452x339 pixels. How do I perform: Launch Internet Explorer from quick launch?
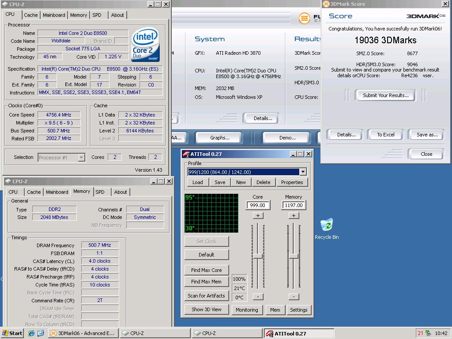click(31, 333)
